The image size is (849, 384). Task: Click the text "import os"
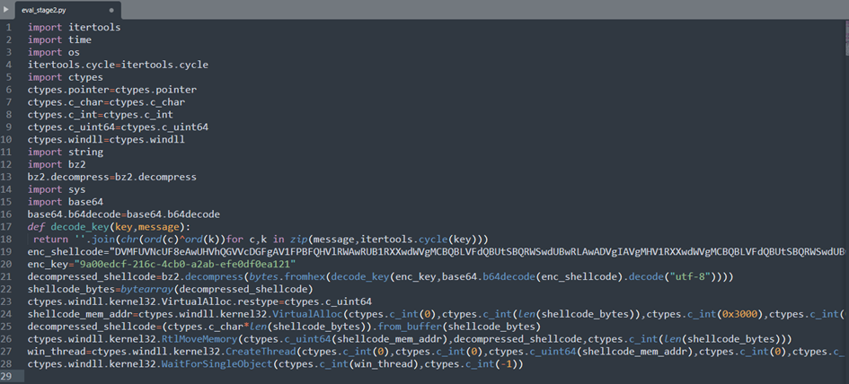pos(54,52)
